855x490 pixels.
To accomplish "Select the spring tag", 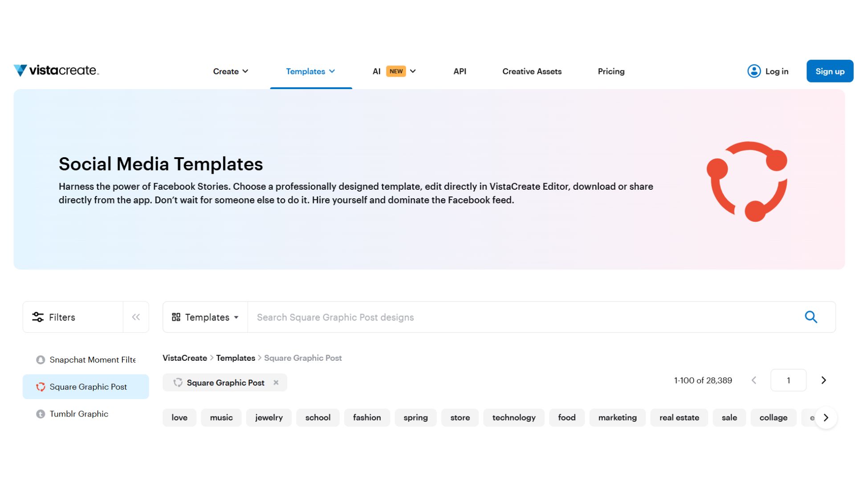I will [x=415, y=418].
